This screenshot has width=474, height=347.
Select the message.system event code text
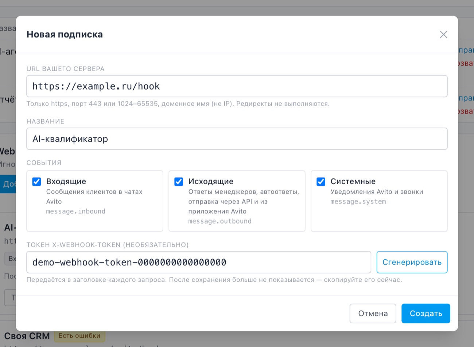click(358, 202)
